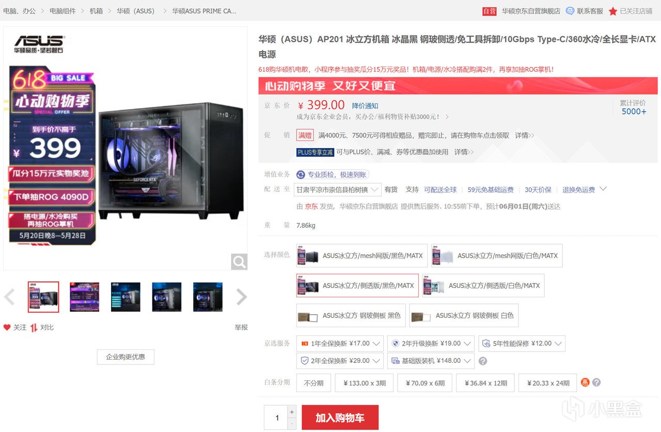This screenshot has height=432, width=661.
Task: Show previous thumbnails with the left arrow
Action: click(9, 297)
